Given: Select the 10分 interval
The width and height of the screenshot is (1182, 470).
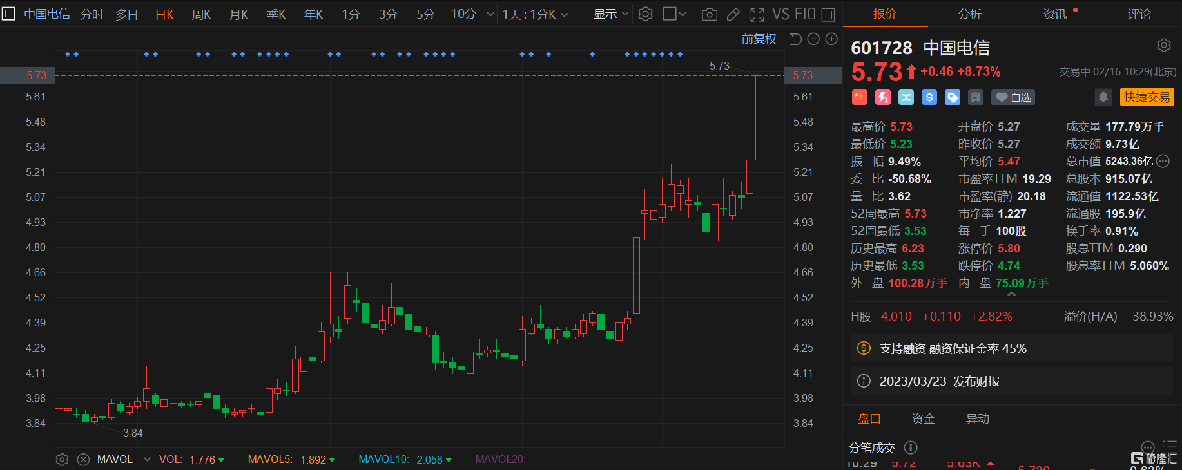Looking at the screenshot, I should pos(463,14).
